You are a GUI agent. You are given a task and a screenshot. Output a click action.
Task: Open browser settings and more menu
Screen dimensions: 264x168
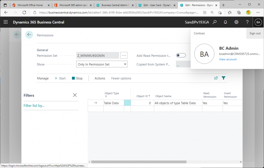coord(258,12)
